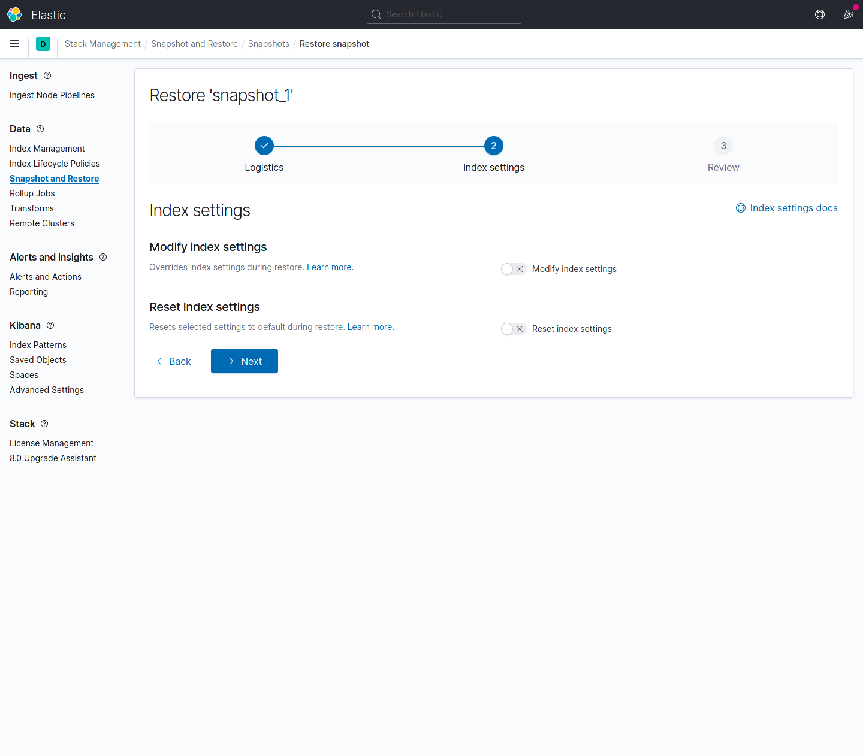Open Index Management in sidebar

point(47,149)
